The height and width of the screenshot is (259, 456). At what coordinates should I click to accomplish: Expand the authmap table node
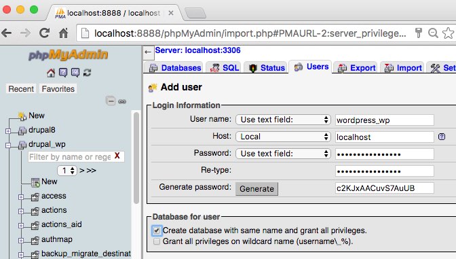pyautogui.click(x=21, y=241)
